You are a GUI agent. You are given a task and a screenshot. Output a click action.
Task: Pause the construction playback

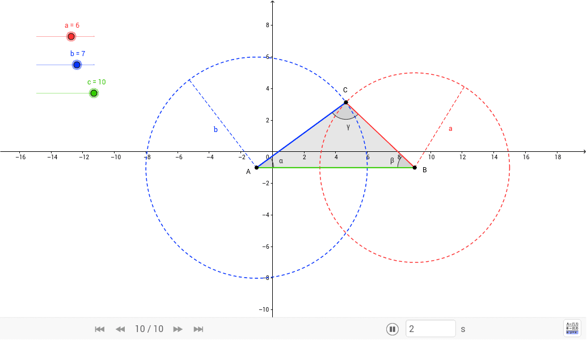392,329
